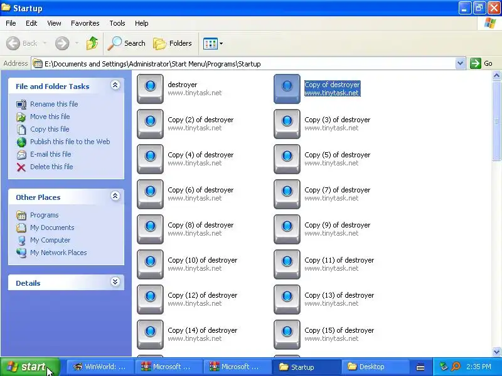Open the Help menu
Viewport: 502px width, 376px height.
[142, 23]
